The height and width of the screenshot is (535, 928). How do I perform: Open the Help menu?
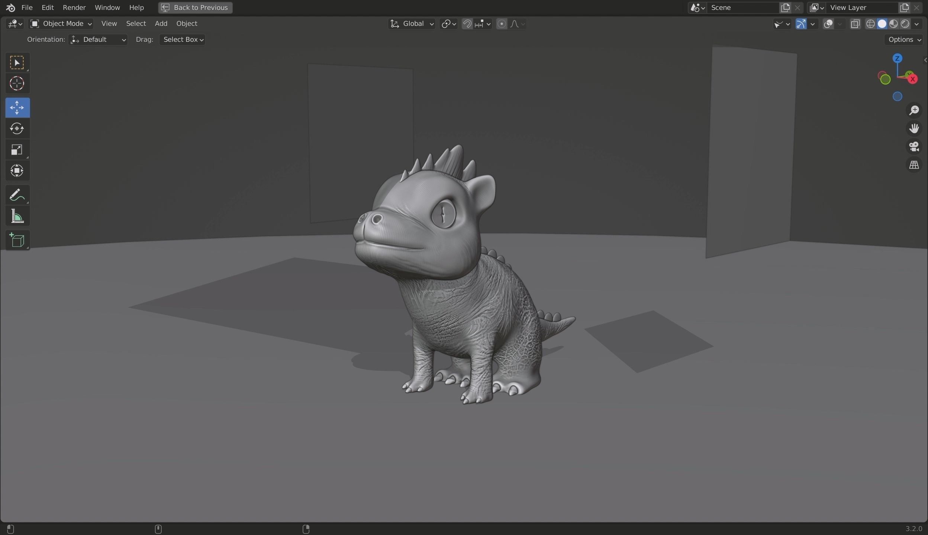click(x=136, y=7)
